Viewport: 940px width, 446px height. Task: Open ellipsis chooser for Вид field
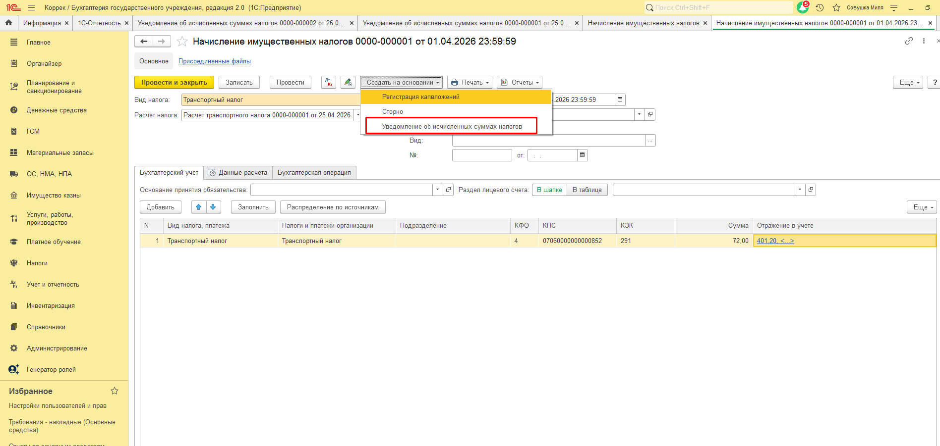coord(650,141)
